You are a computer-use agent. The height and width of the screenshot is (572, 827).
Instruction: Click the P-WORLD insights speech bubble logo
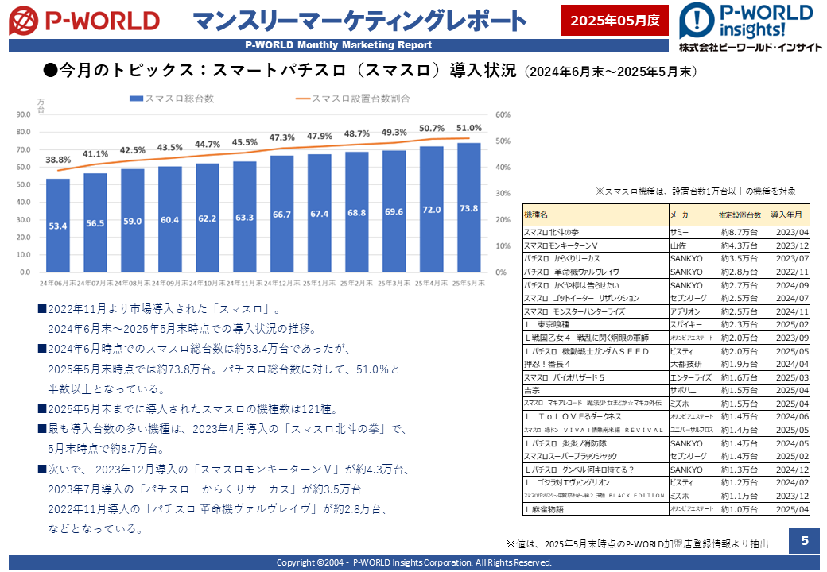tap(697, 20)
